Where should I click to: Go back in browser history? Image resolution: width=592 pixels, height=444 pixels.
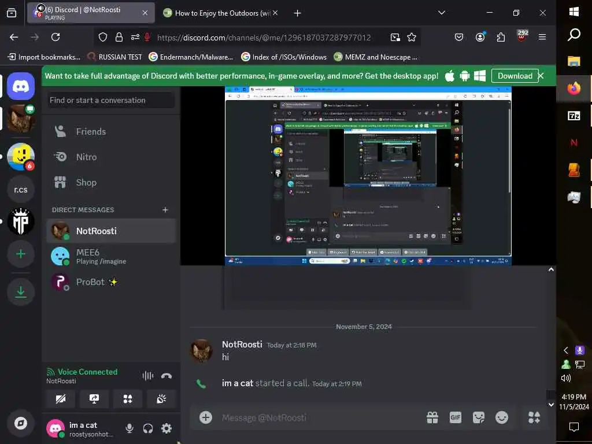14,37
